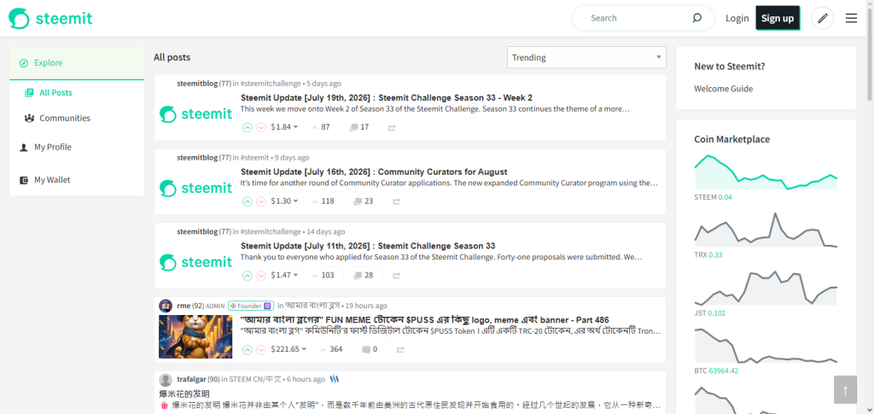This screenshot has width=874, height=414.
Task: Expand the $221.65 payout details
Action: point(288,349)
